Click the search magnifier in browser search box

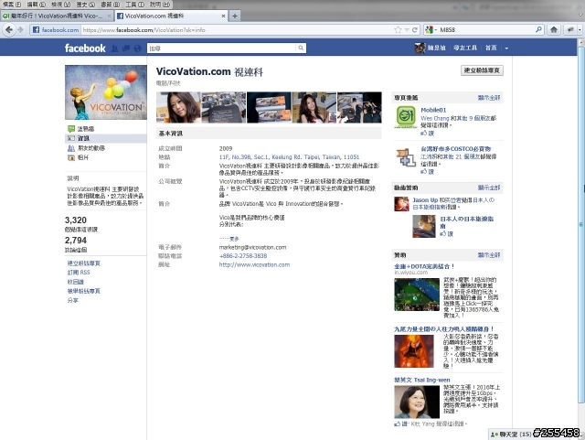pyautogui.click(x=538, y=29)
